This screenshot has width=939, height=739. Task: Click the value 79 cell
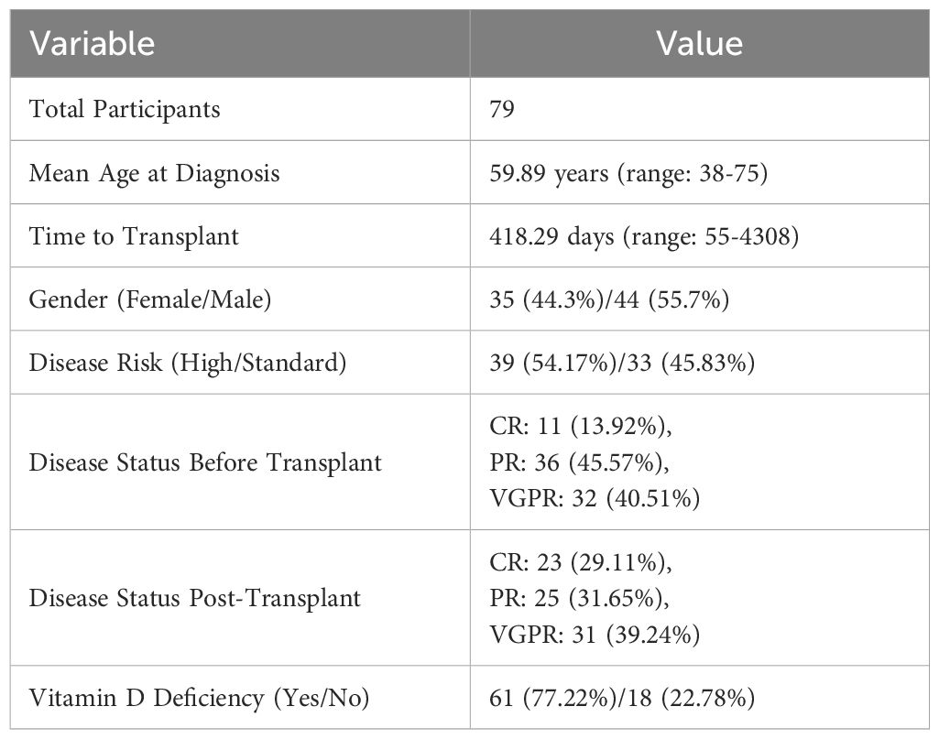[503, 110]
